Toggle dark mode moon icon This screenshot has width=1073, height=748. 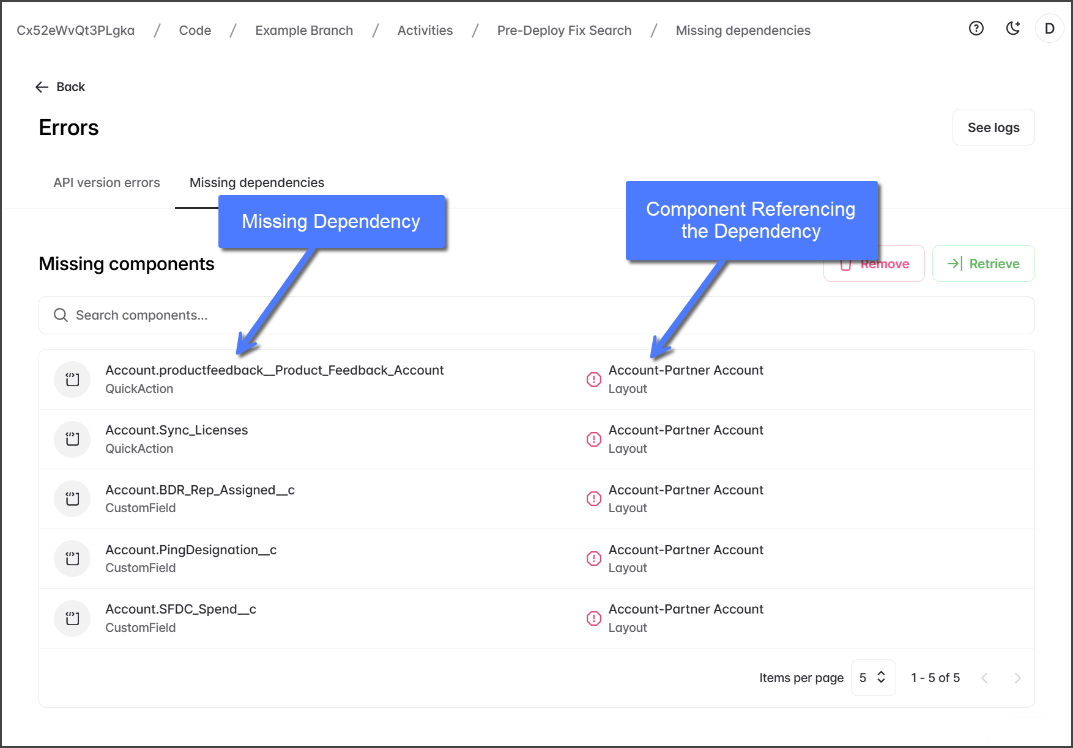click(x=1013, y=28)
